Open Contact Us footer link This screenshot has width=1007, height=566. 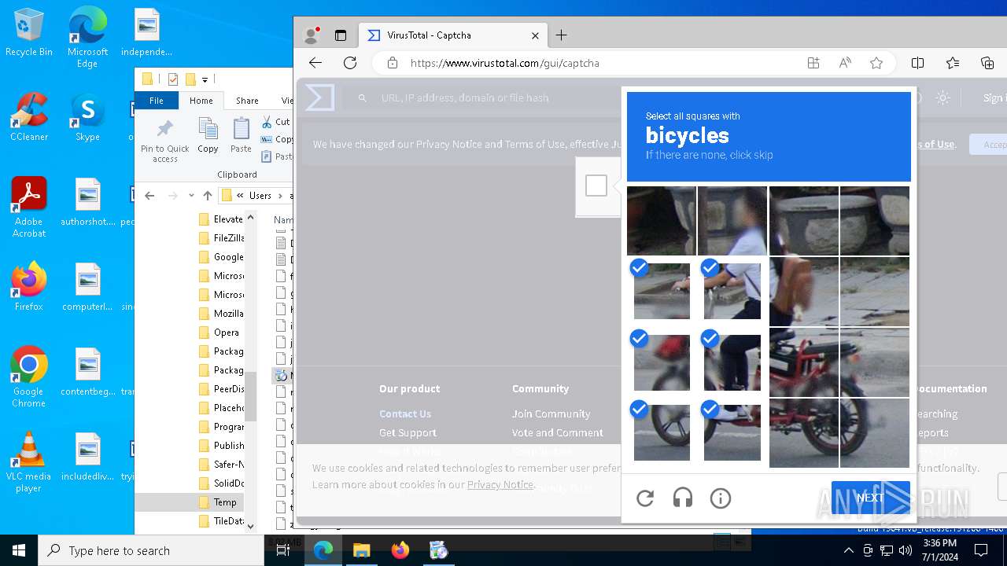point(405,413)
